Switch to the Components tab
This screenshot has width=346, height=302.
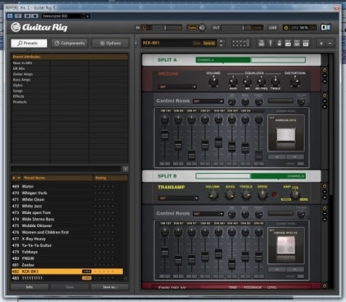pos(69,43)
